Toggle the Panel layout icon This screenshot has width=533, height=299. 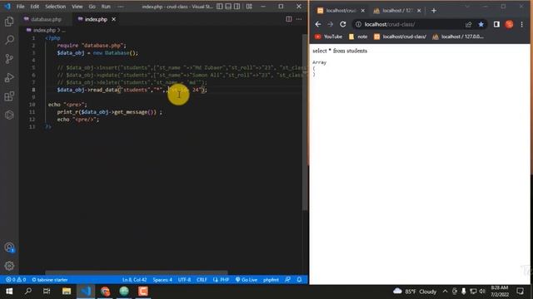[x=228, y=7]
